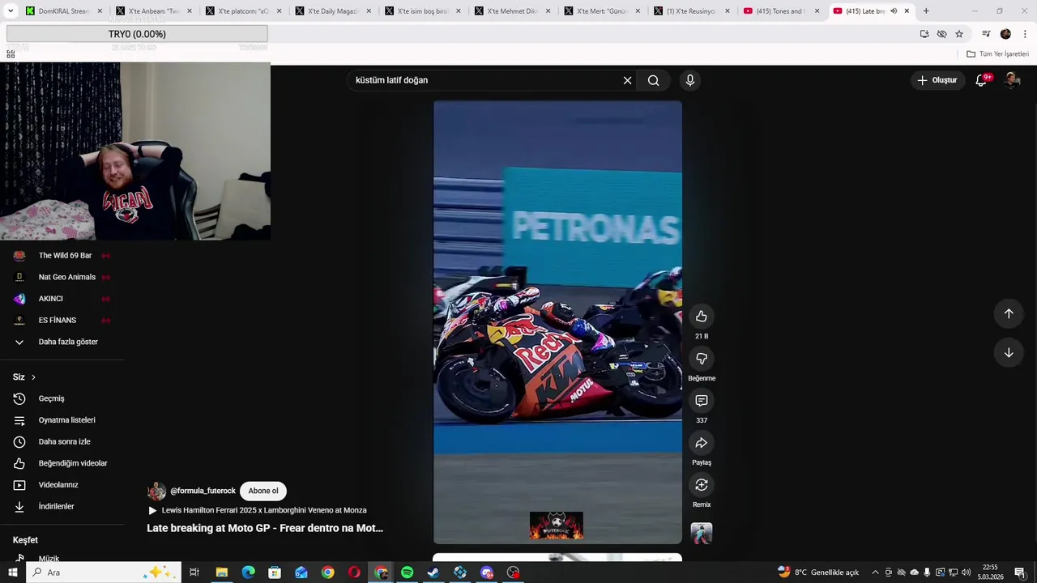Go to the previous short with up arrow
This screenshot has width=1037, height=583.
pos(1009,313)
